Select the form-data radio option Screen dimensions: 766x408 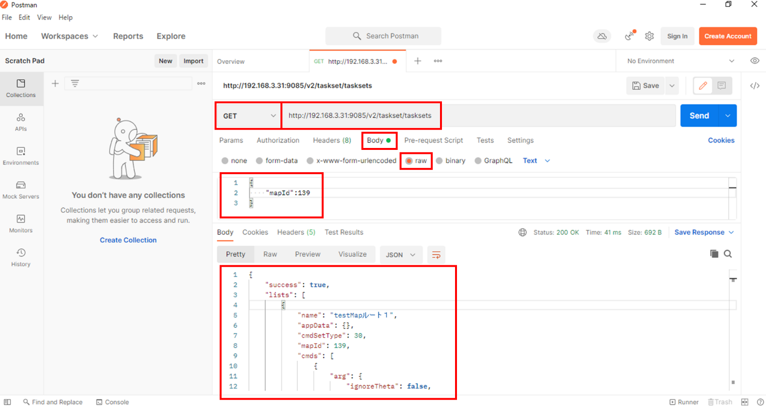click(x=260, y=161)
